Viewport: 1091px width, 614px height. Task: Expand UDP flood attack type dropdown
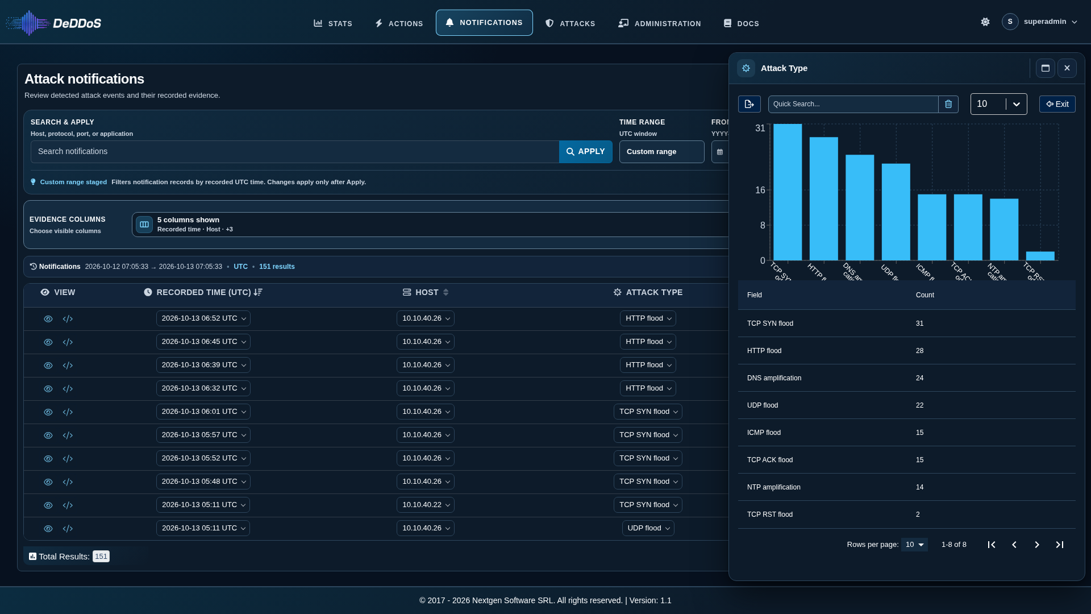(648, 528)
